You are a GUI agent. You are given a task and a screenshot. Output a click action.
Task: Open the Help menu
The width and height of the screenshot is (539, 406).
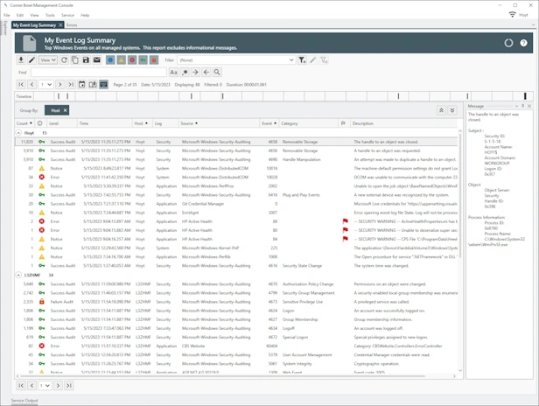pos(85,15)
